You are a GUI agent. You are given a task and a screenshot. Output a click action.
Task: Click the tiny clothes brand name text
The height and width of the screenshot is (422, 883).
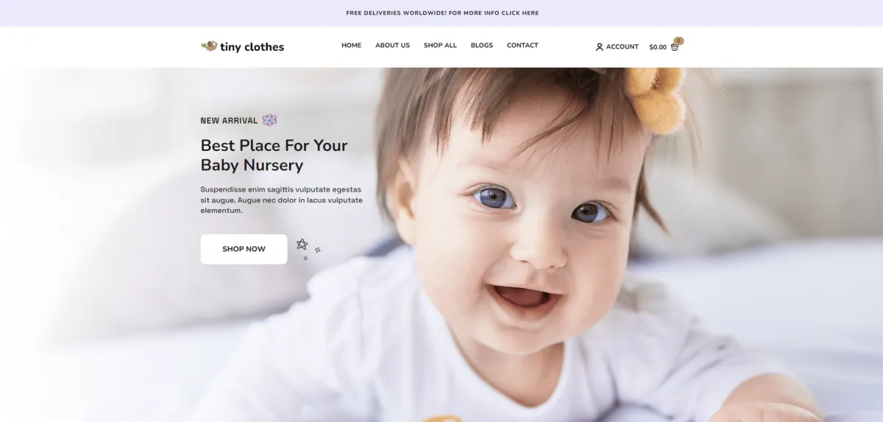pyautogui.click(x=252, y=46)
